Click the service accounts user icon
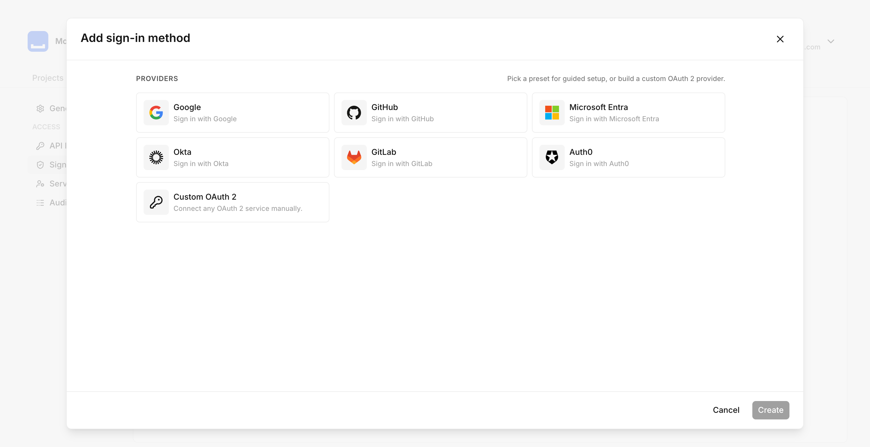The image size is (870, 447). tap(40, 184)
